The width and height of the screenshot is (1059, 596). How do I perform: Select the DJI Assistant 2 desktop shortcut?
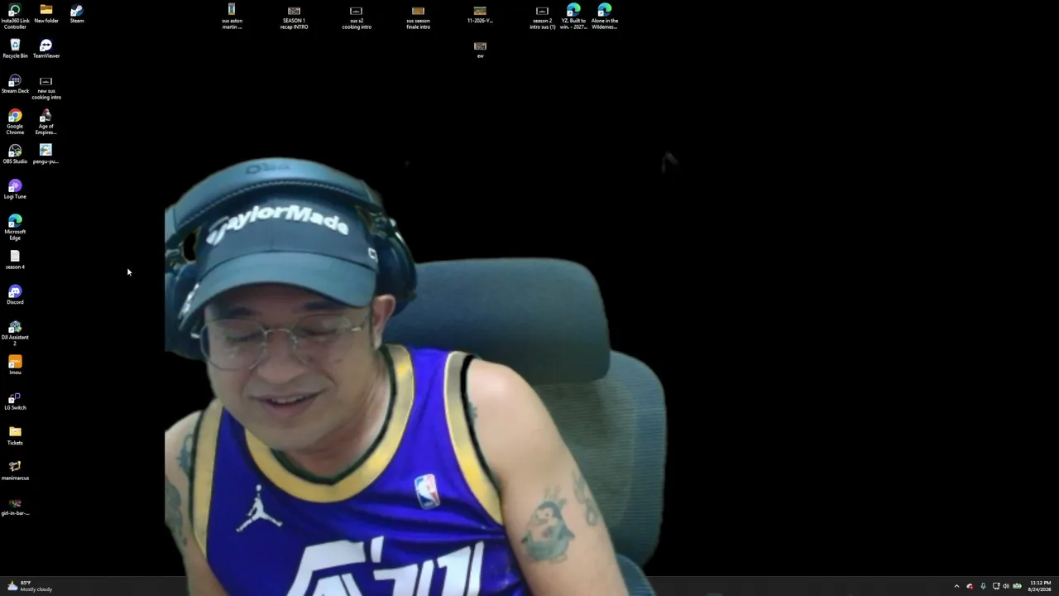pyautogui.click(x=15, y=333)
